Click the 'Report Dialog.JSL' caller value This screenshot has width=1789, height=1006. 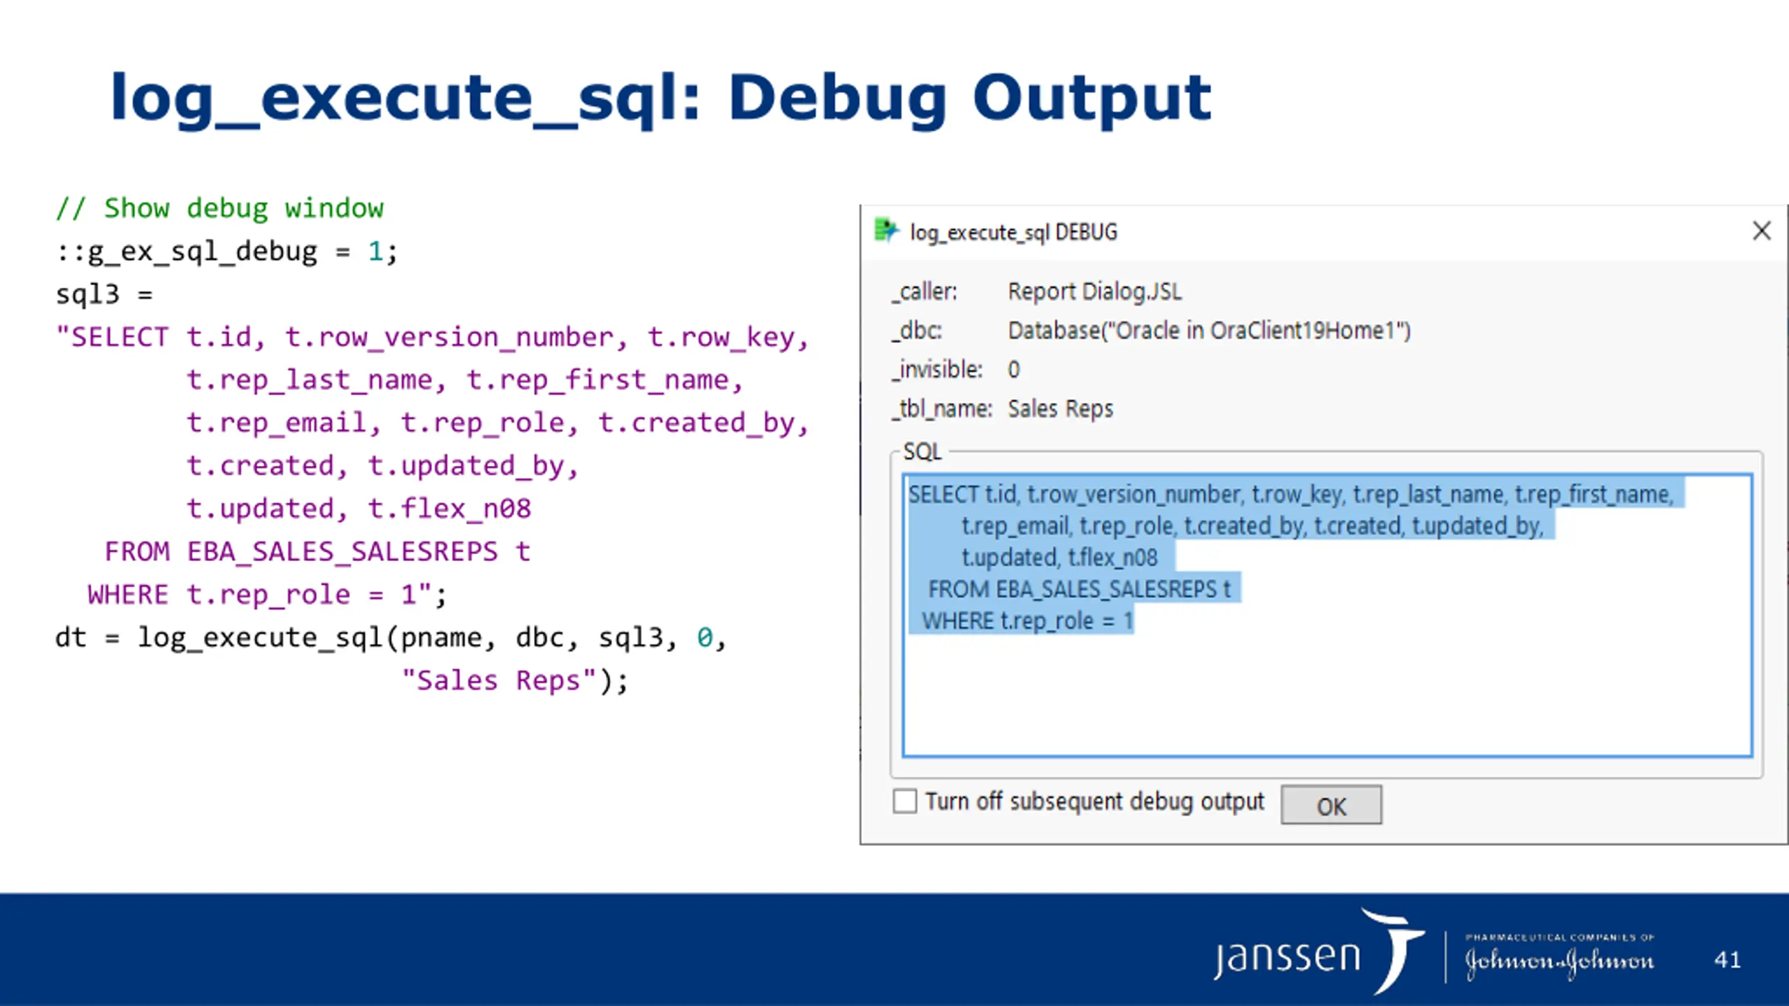(1094, 292)
